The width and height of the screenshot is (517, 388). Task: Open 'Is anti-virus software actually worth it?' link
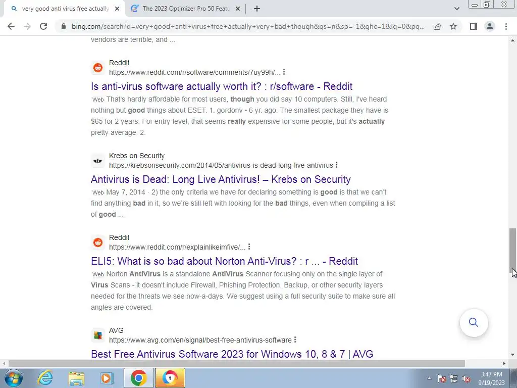pos(222,86)
